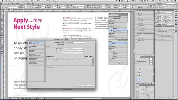
Task: Open the view options icon dropdown
Action: [x=24, y=3]
